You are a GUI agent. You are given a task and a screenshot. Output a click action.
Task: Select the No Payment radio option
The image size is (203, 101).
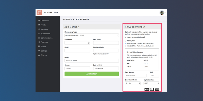[x=126, y=41]
